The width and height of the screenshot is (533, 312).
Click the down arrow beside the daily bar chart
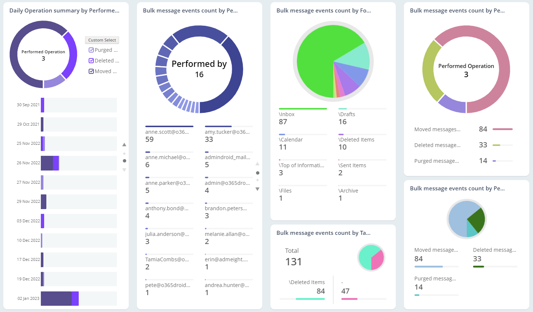point(124,170)
